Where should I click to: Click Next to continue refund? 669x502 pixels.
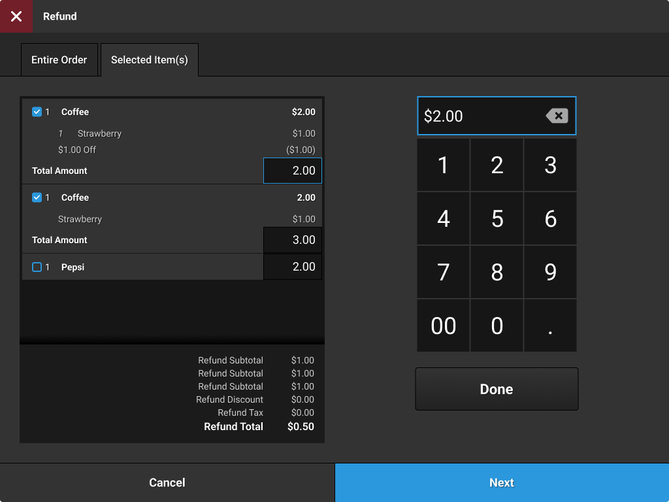click(502, 482)
